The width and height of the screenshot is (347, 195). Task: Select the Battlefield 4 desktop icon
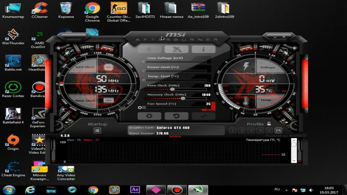tap(13, 116)
